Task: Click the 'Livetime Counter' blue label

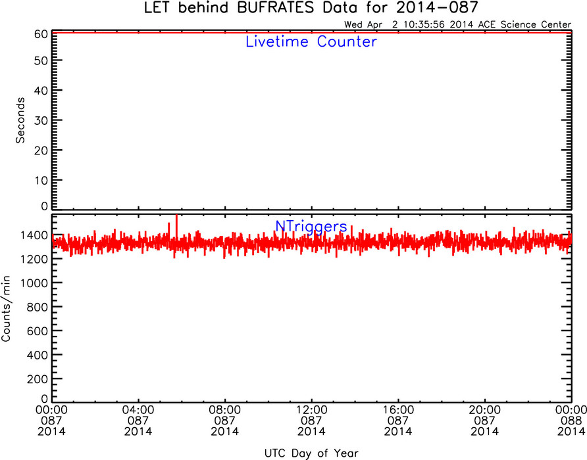Action: point(311,41)
